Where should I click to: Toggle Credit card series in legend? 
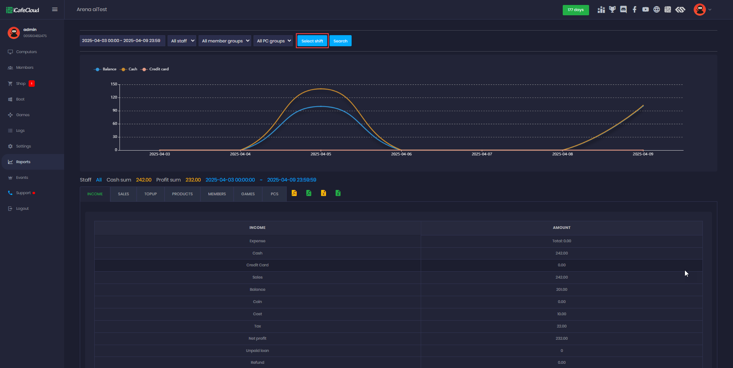pyautogui.click(x=155, y=69)
